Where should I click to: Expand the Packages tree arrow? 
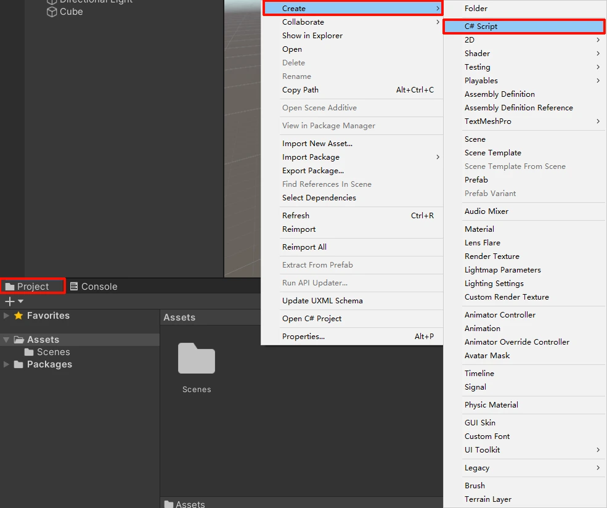(x=6, y=364)
